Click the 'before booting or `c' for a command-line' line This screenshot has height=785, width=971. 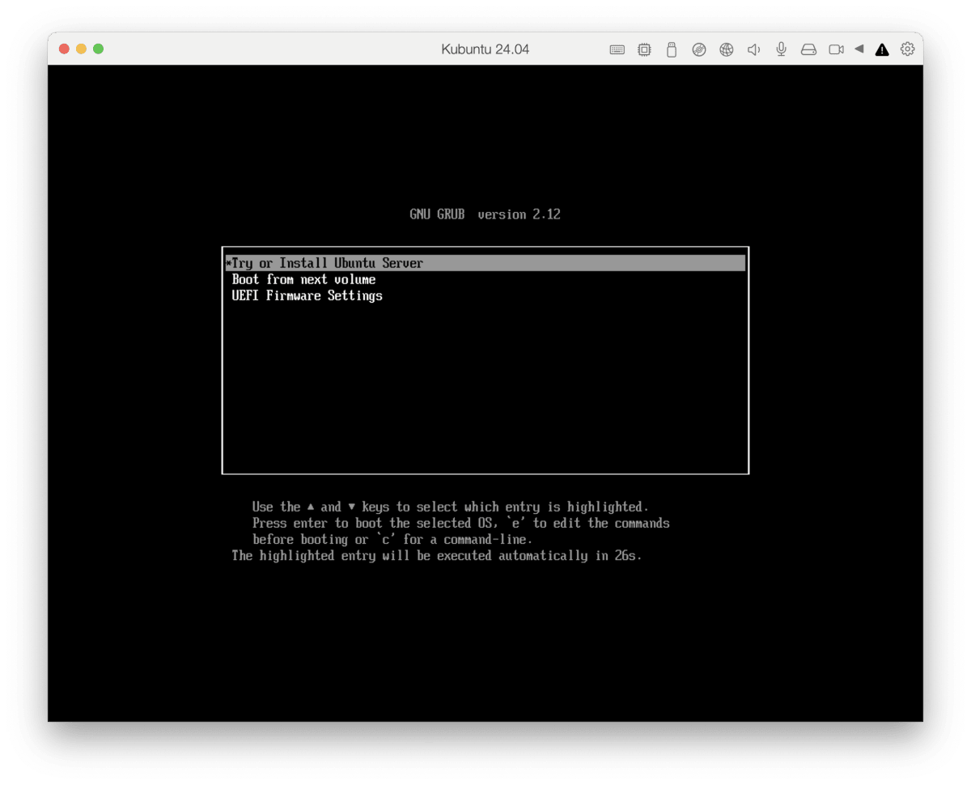pos(392,539)
